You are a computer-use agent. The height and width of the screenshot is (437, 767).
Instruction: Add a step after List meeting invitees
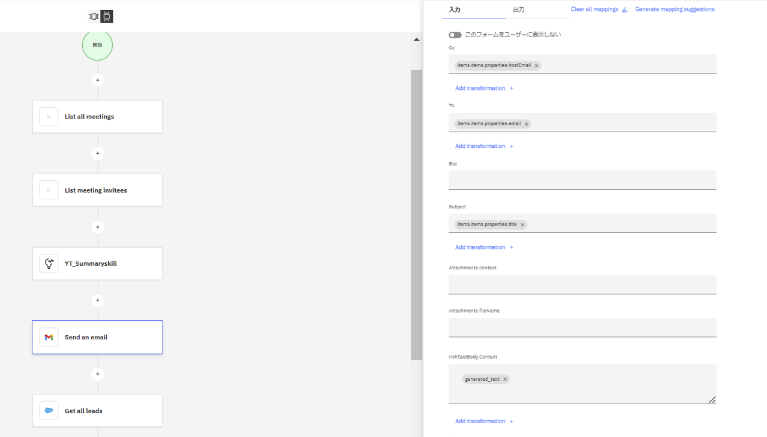[98, 227]
